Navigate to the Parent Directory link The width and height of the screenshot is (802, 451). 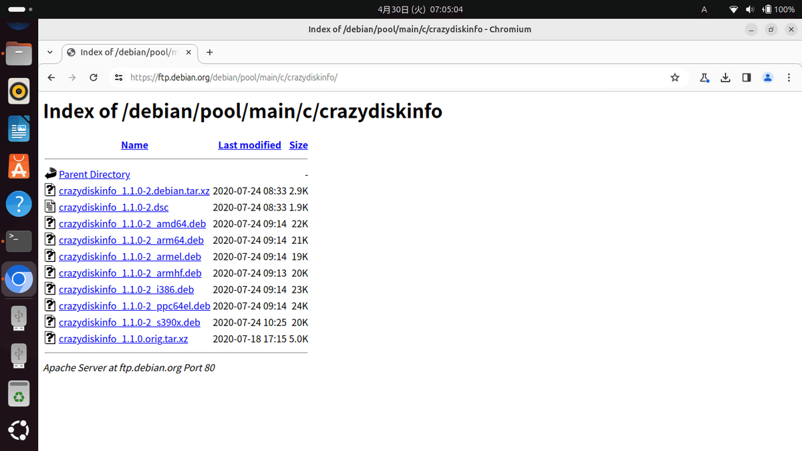[x=94, y=174]
